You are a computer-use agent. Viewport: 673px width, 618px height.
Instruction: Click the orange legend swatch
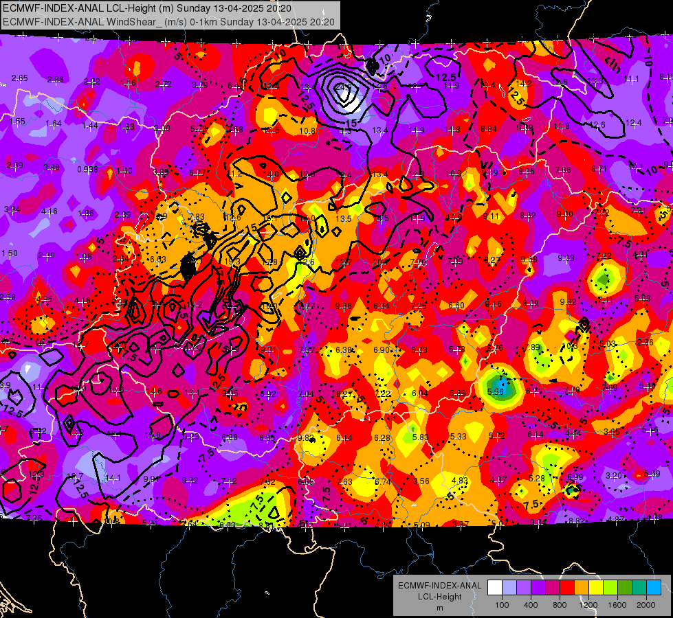pyautogui.click(x=582, y=588)
